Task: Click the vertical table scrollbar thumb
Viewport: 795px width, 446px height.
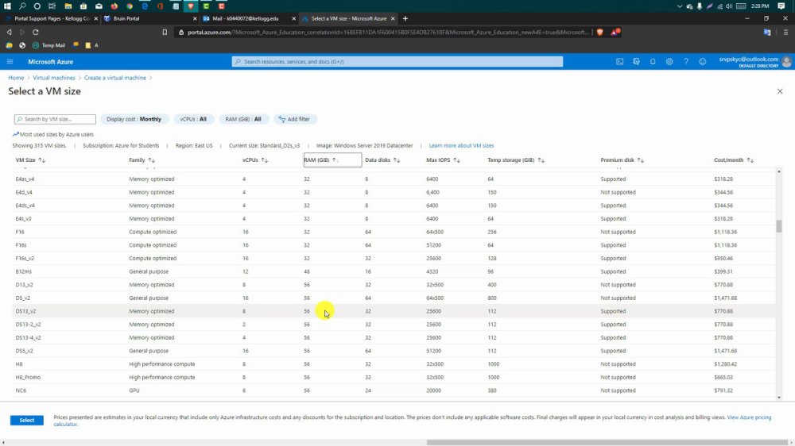Action: (779, 226)
